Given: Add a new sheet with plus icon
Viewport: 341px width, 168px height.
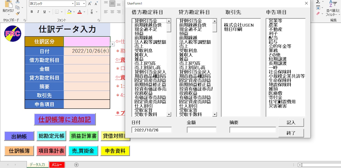Looking at the screenshot, I should point(76,165).
